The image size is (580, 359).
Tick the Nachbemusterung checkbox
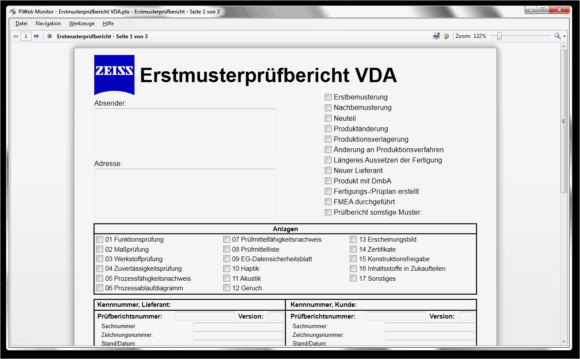point(328,107)
